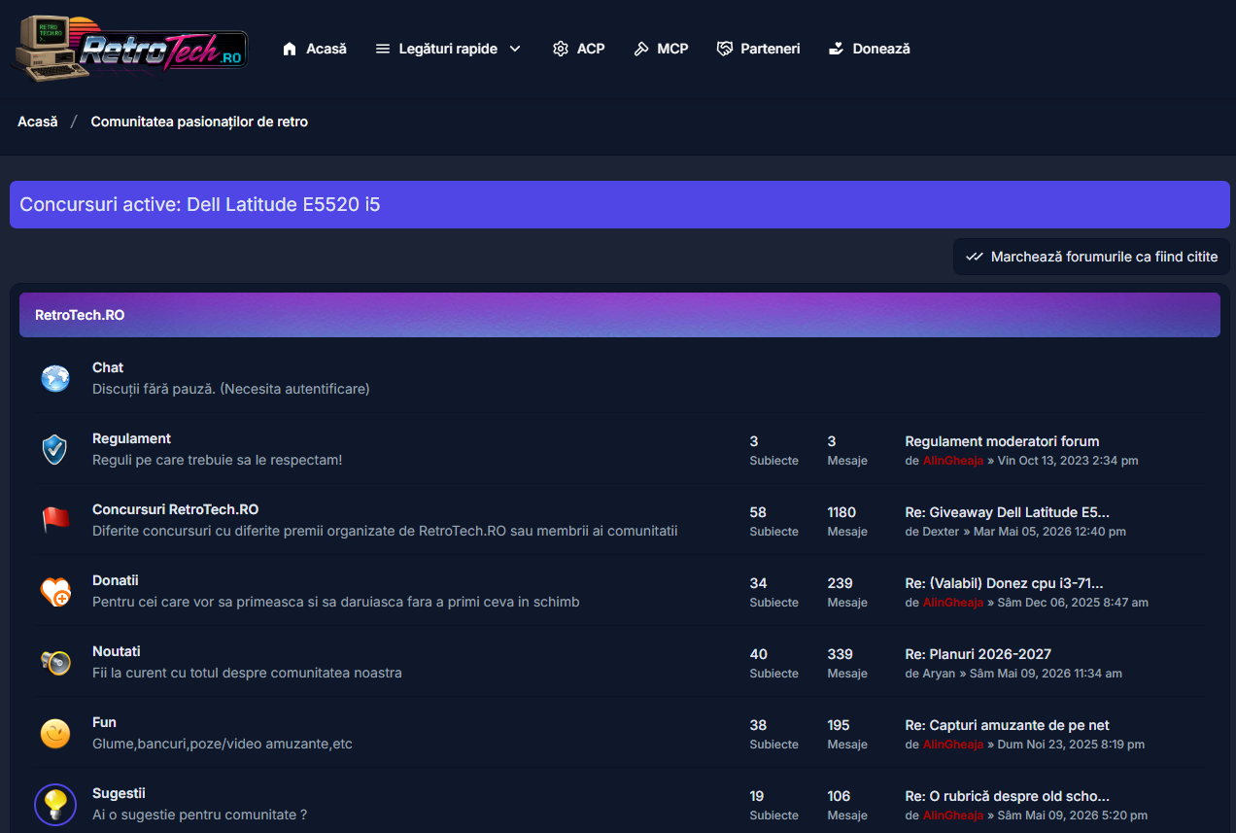The height and width of the screenshot is (833, 1236).
Task: Open the ACP menu item
Action: 591,49
